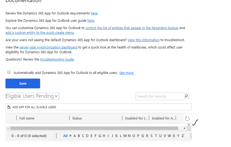Click the horizontal scrollbar left arrow
This screenshot has width=231, height=147.
click(x=8, y=128)
